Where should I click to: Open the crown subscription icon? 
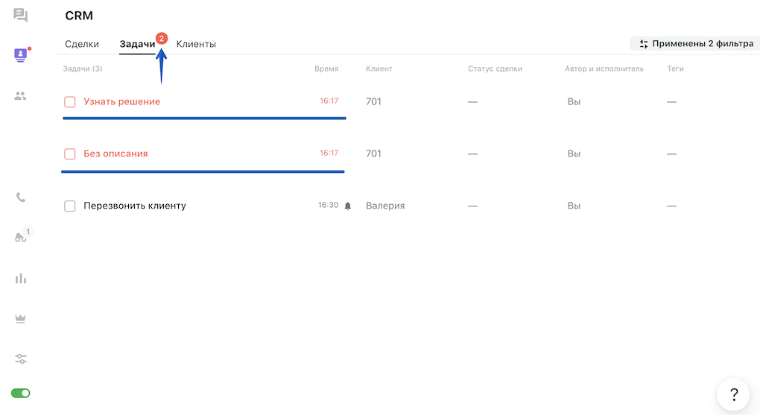[20, 319]
